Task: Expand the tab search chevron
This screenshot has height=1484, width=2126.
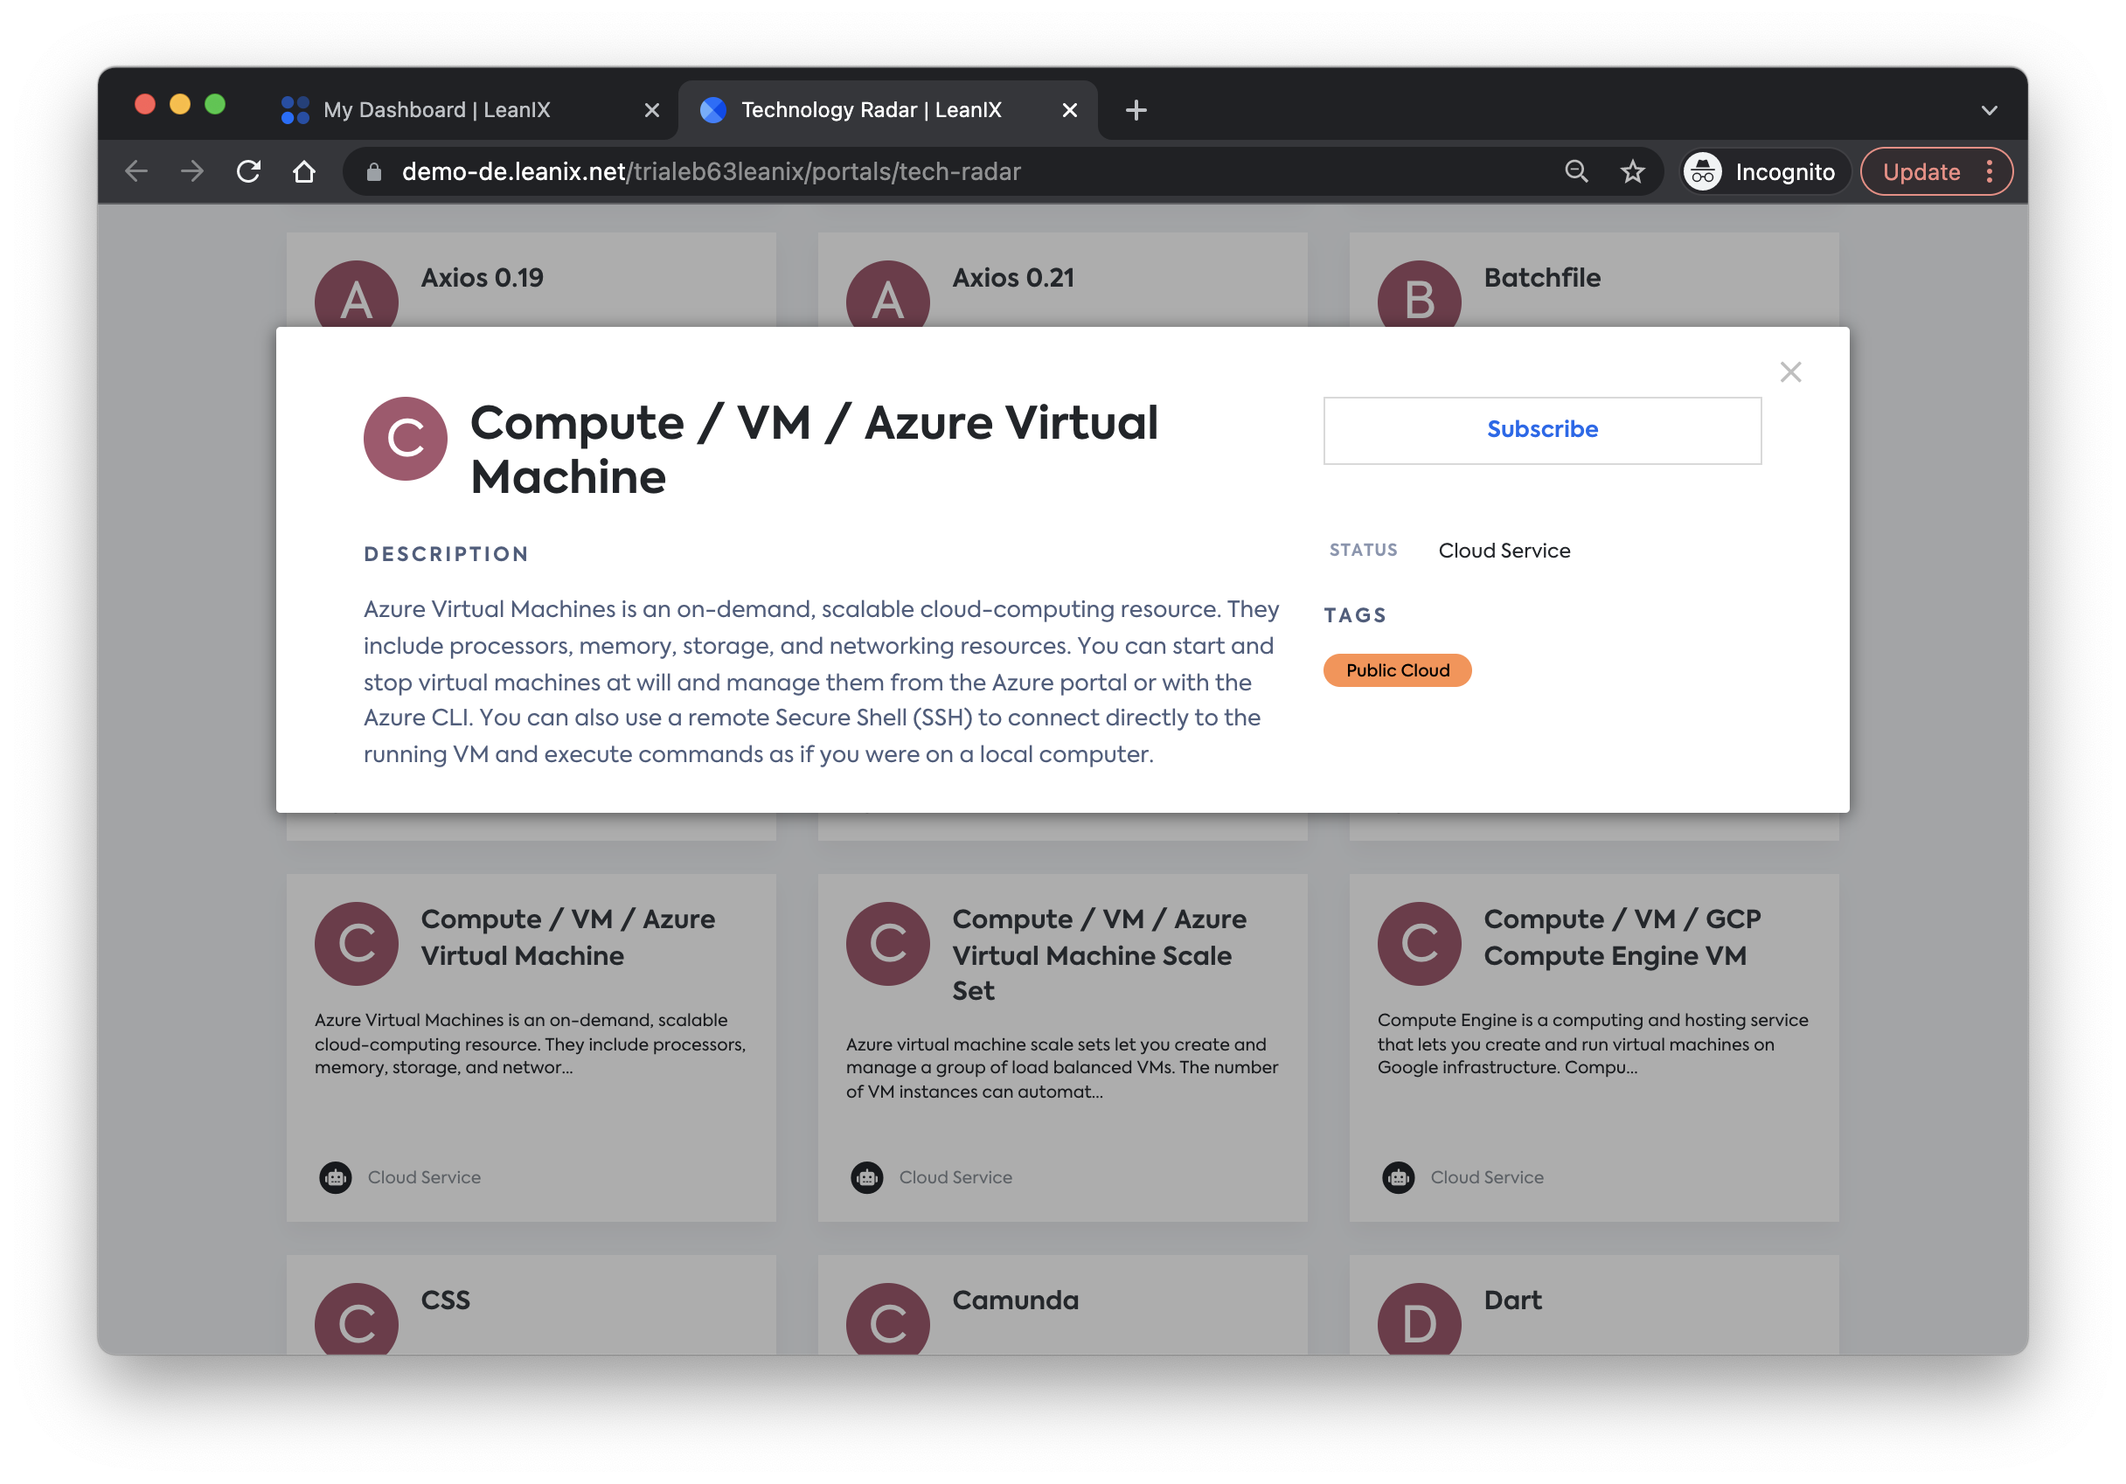Action: click(1988, 110)
